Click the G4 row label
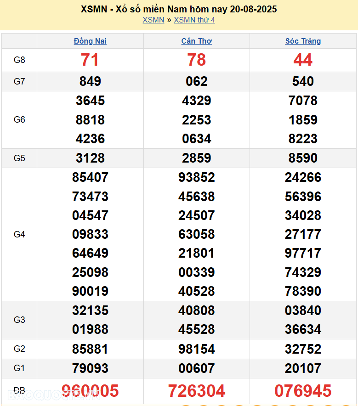This screenshot has height=406, width=358. tap(19, 234)
